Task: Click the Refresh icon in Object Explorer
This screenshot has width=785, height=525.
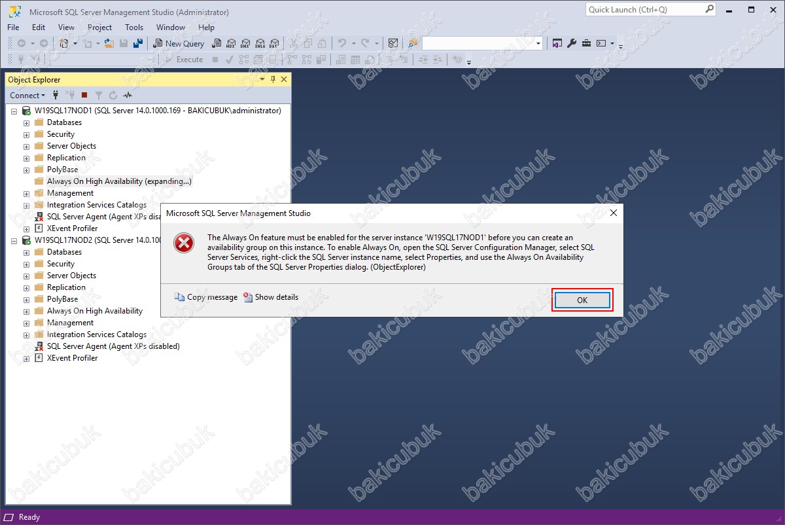Action: coord(113,96)
